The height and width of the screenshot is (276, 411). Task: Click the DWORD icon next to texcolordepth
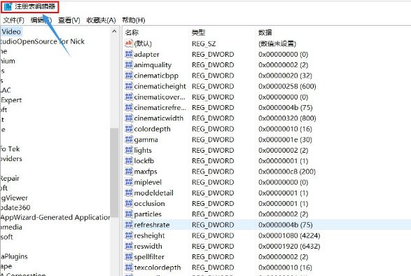click(128, 268)
